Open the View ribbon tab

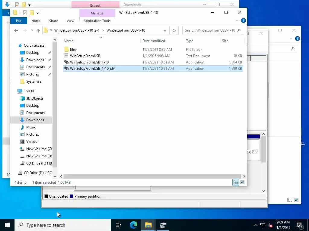click(70, 21)
